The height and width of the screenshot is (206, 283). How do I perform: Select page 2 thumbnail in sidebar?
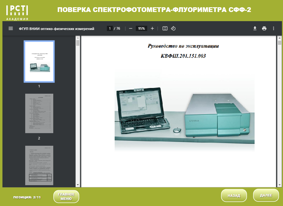coord(39,114)
